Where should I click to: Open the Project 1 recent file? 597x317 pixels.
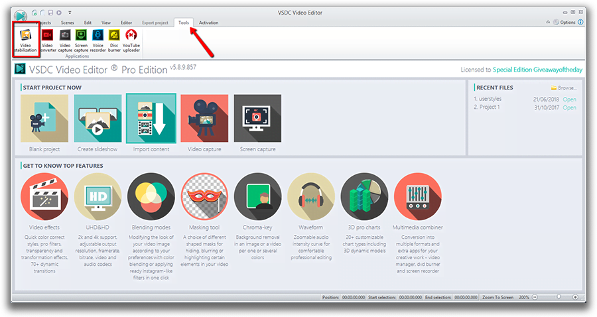tap(570, 107)
